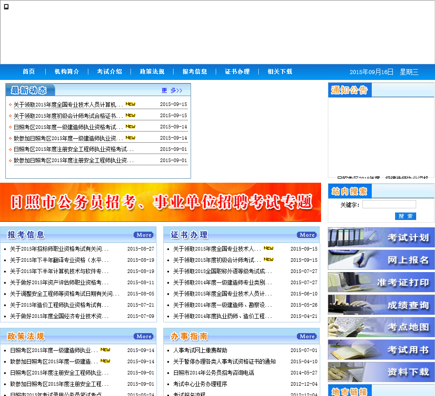Open 关于调整安全工程师等资格考试日期有关问 article

pos(65,294)
